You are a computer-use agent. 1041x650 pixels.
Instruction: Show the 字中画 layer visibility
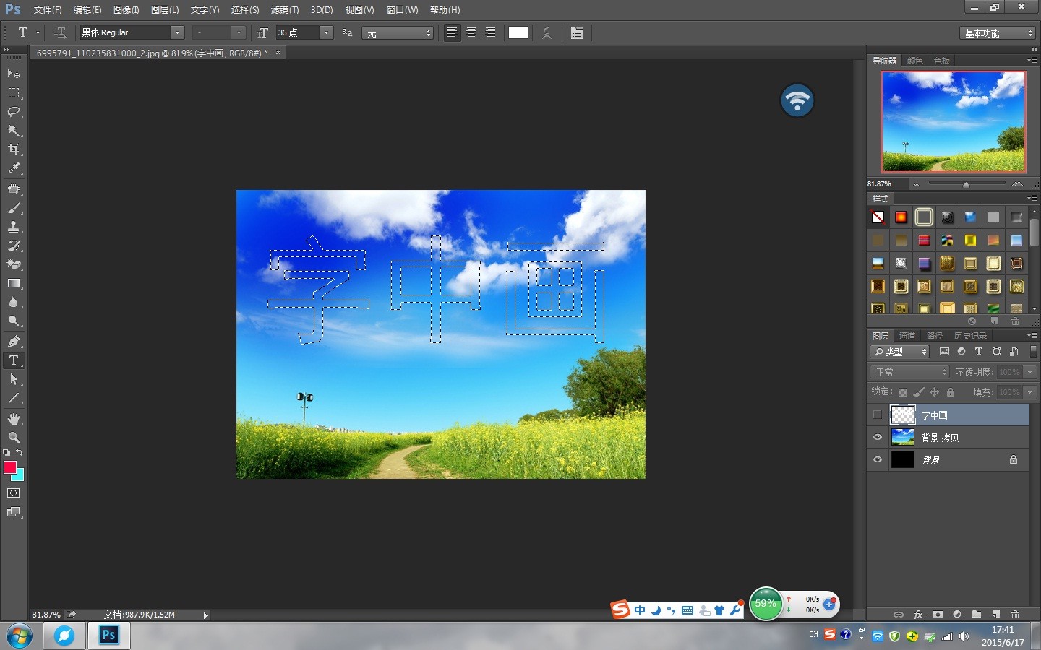coord(878,415)
